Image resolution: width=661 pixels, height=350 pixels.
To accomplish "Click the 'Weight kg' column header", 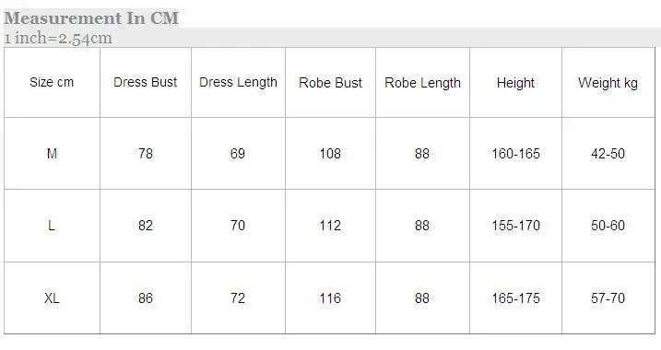I will [608, 83].
